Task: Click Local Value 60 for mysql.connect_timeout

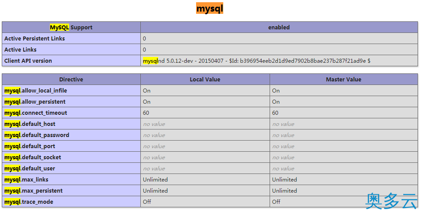Action: [146, 113]
